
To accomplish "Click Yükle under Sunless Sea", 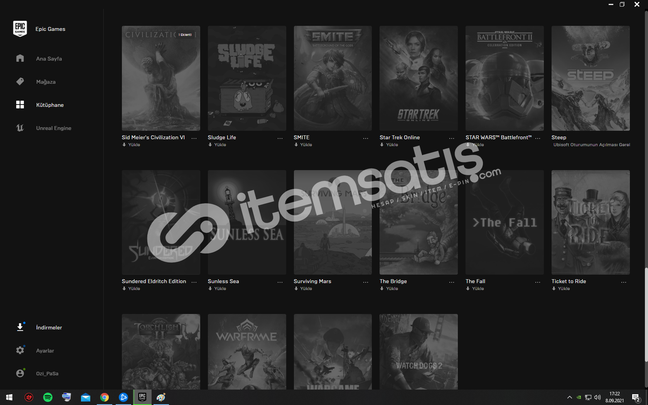I will [217, 289].
